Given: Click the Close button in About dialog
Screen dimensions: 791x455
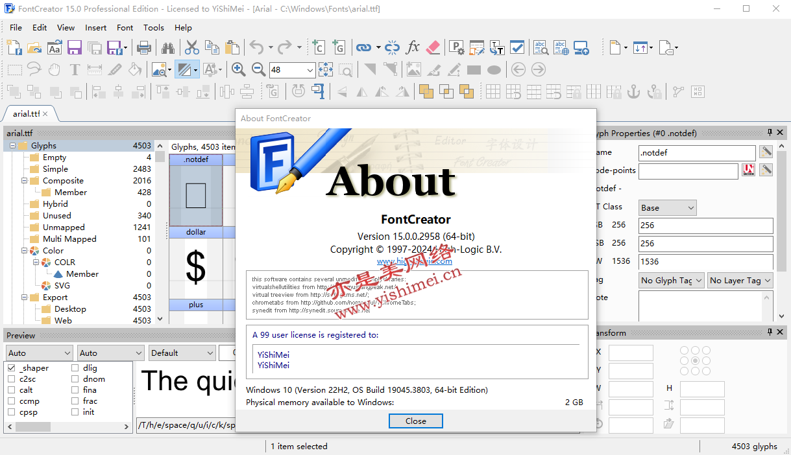Looking at the screenshot, I should coord(416,421).
